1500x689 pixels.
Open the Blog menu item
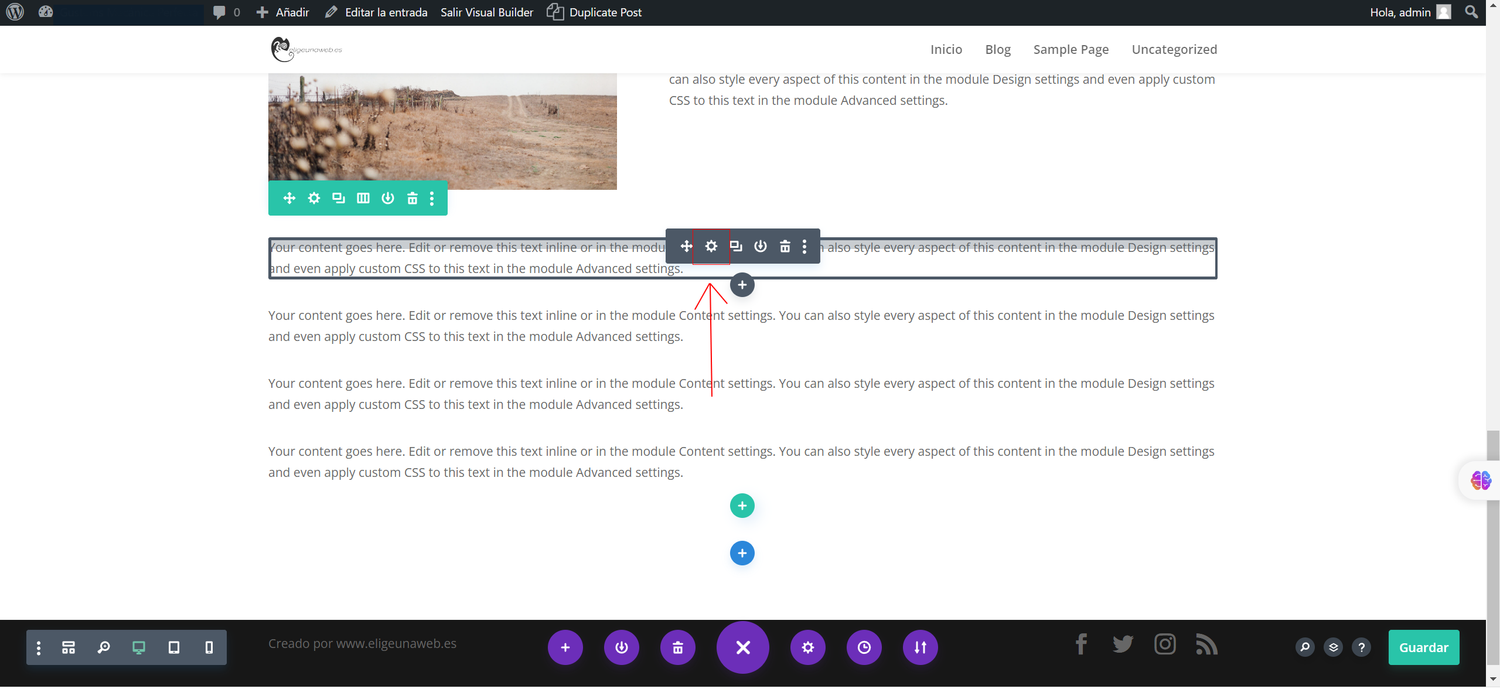click(x=998, y=49)
